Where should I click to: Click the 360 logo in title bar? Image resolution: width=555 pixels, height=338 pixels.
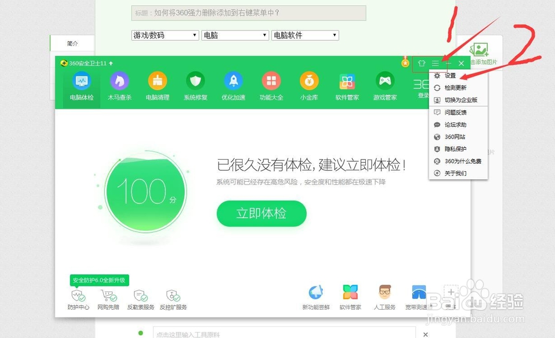[64, 63]
